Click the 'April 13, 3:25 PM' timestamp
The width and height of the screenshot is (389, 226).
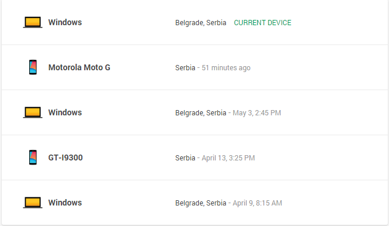[x=228, y=158]
